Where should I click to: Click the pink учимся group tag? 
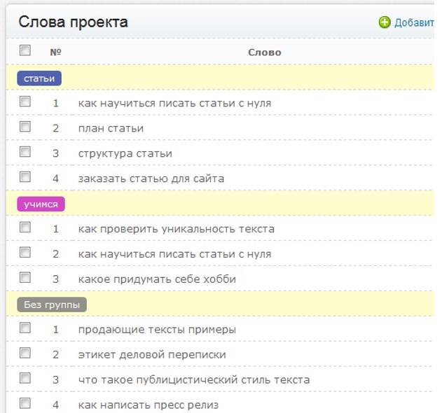point(41,204)
